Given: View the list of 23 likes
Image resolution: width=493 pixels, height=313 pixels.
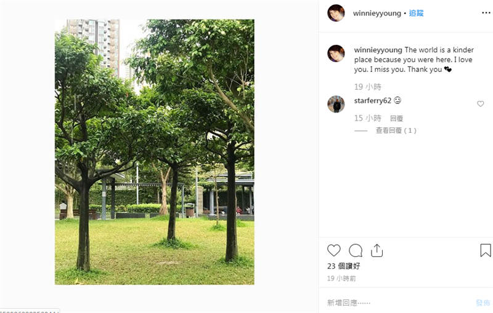Looking at the screenshot, I should click(344, 266).
